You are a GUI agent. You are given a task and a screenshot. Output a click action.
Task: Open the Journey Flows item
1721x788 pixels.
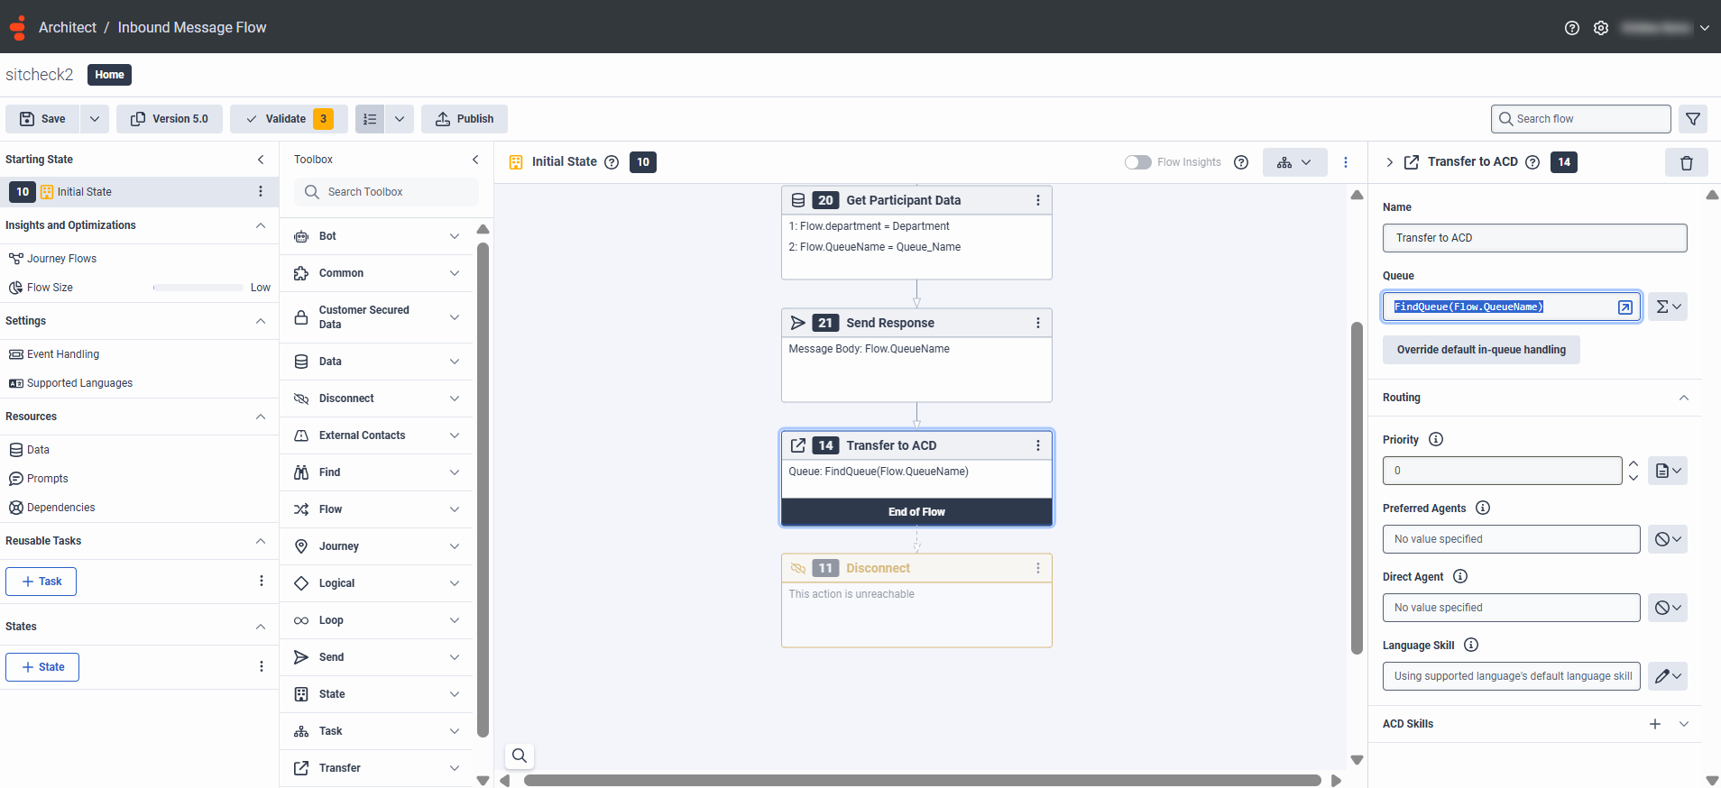(61, 259)
